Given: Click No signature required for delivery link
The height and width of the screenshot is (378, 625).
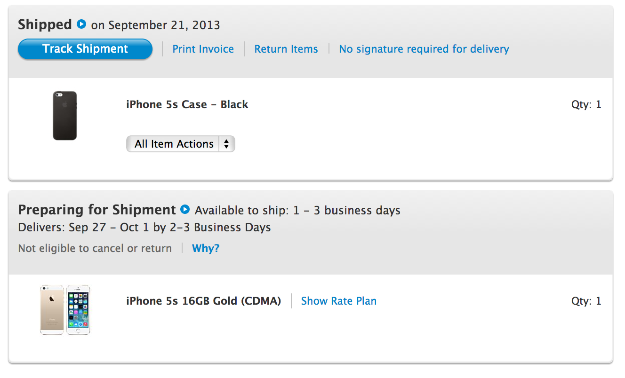Looking at the screenshot, I should click(x=424, y=49).
